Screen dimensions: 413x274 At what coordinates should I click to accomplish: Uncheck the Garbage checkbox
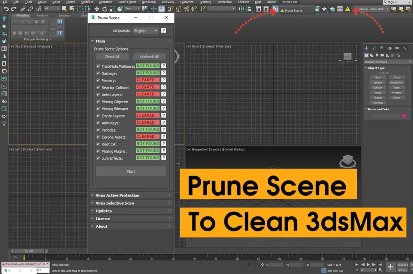coord(98,73)
